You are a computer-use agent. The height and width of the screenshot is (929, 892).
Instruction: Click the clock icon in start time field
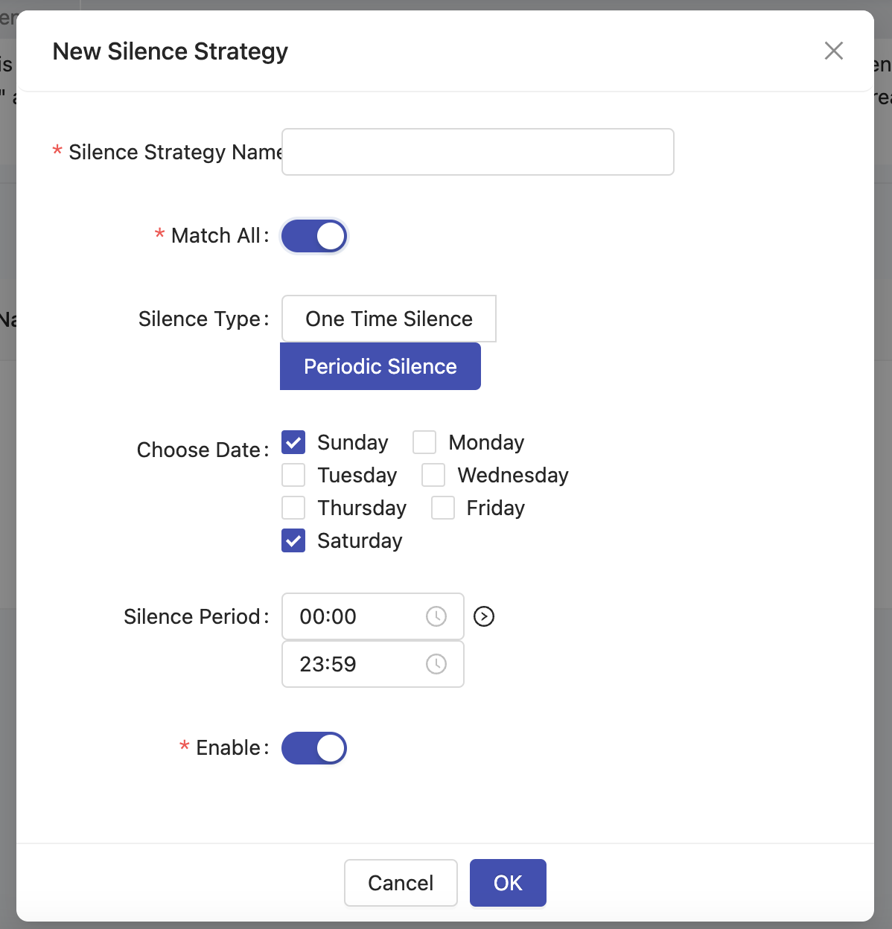pos(436,616)
